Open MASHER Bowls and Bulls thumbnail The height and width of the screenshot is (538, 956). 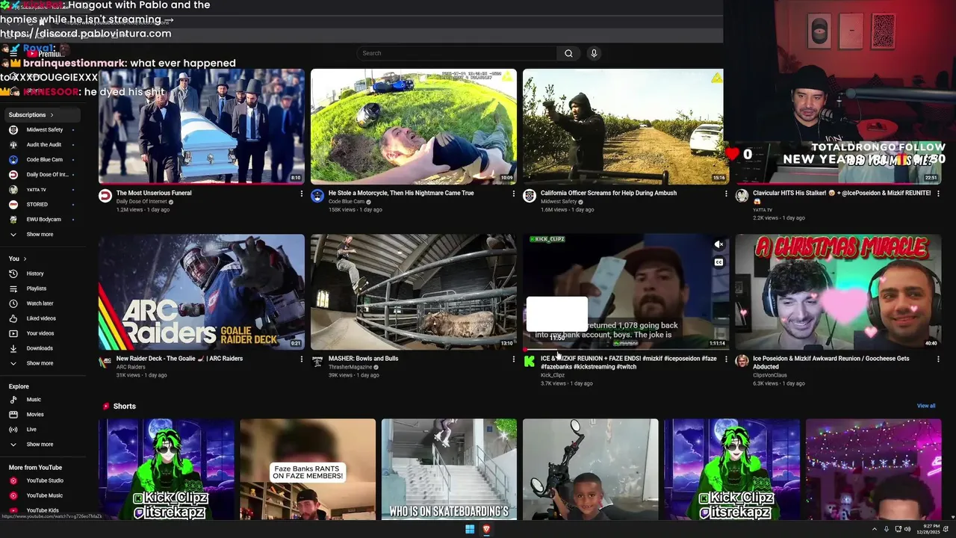point(414,292)
